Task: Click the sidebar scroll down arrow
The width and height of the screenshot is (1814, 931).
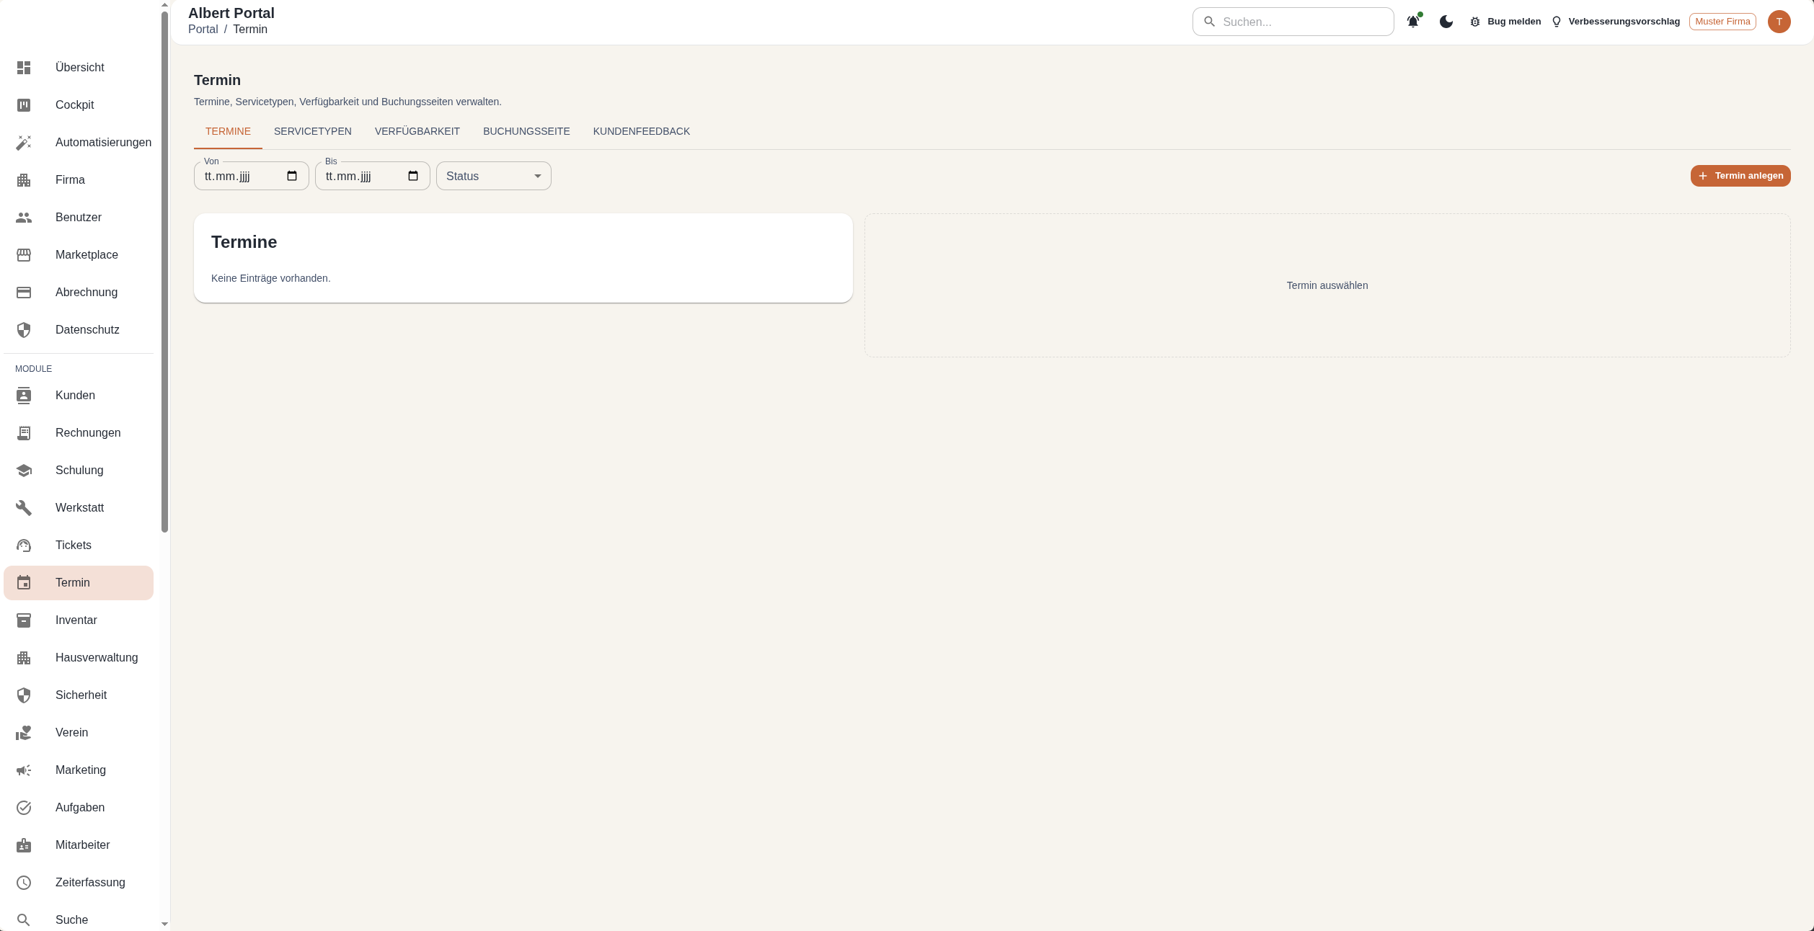Action: [164, 925]
